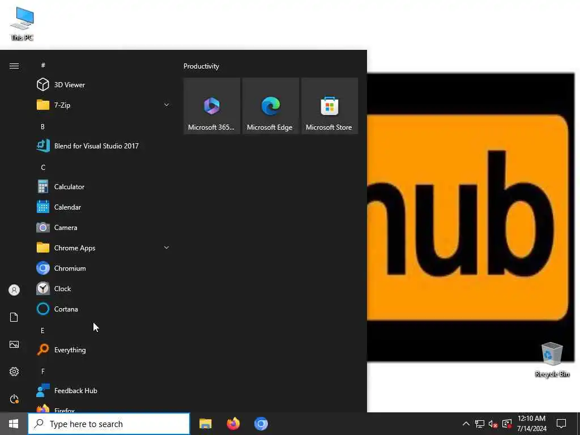Viewport: 580px width, 435px height.
Task: Click the '#' letter group header
Action: coord(43,65)
